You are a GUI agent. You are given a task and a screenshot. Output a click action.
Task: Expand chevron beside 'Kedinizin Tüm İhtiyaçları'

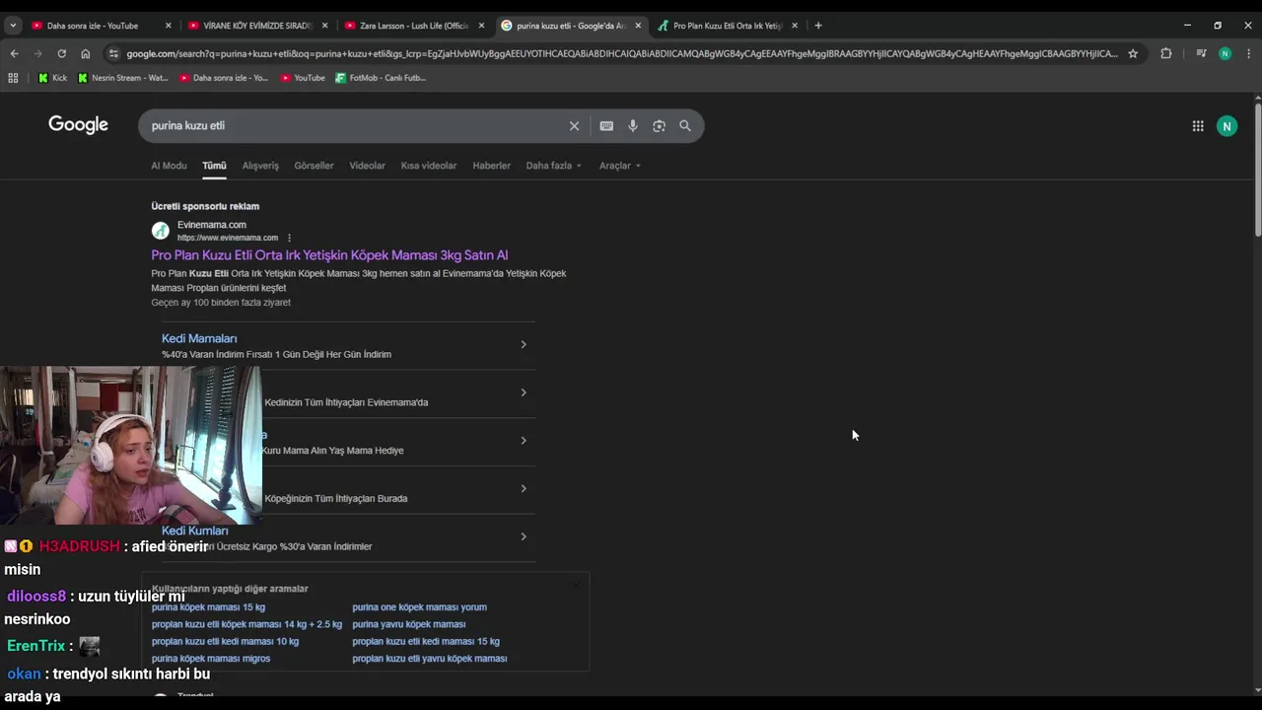[x=524, y=392]
